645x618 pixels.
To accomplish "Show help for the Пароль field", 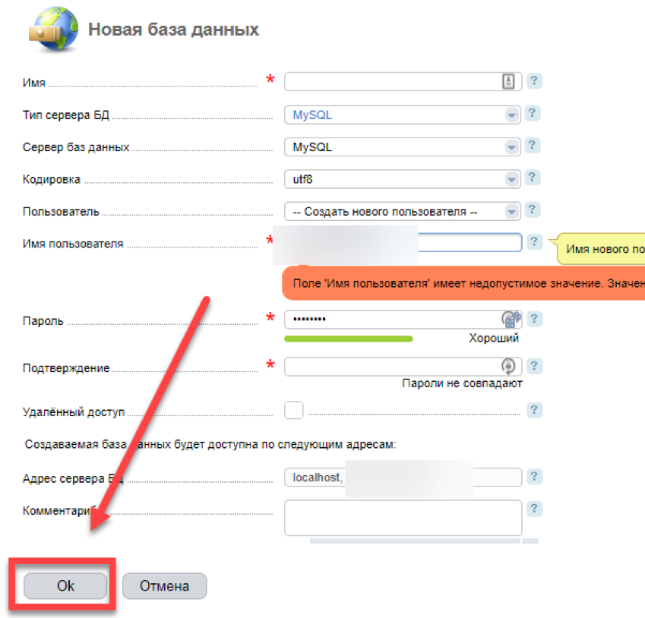I will click(534, 319).
